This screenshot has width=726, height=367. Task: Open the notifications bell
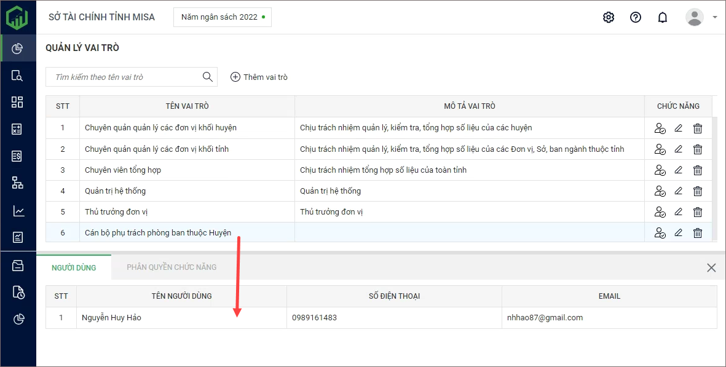tap(663, 17)
